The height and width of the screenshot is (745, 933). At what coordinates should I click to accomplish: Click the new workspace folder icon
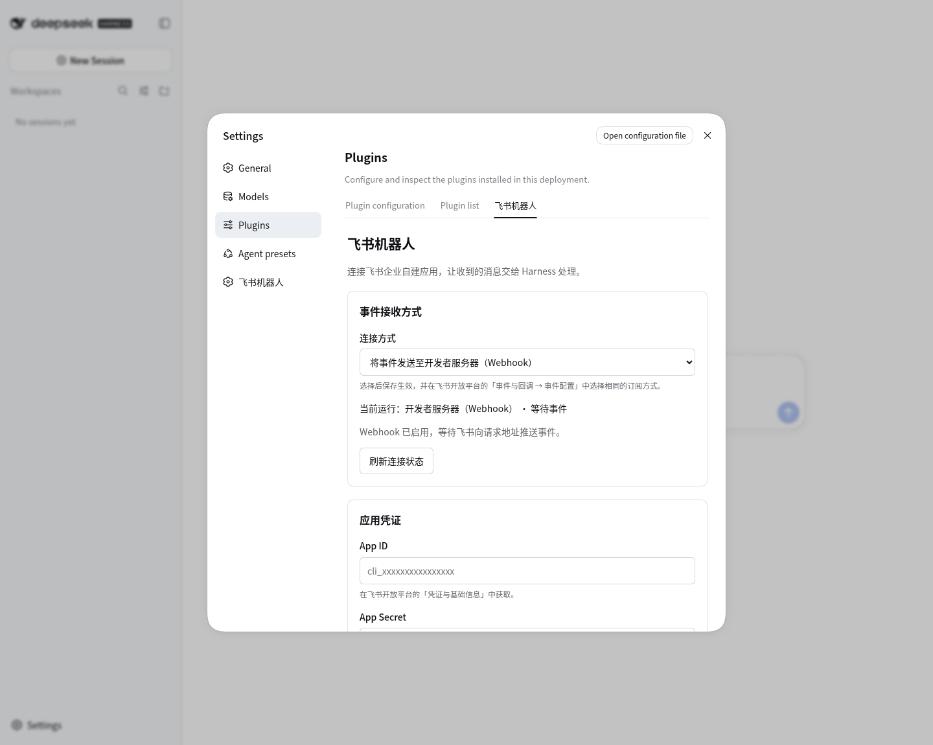(164, 91)
